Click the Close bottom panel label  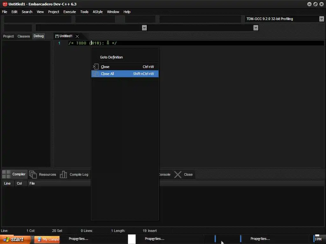pos(188,174)
